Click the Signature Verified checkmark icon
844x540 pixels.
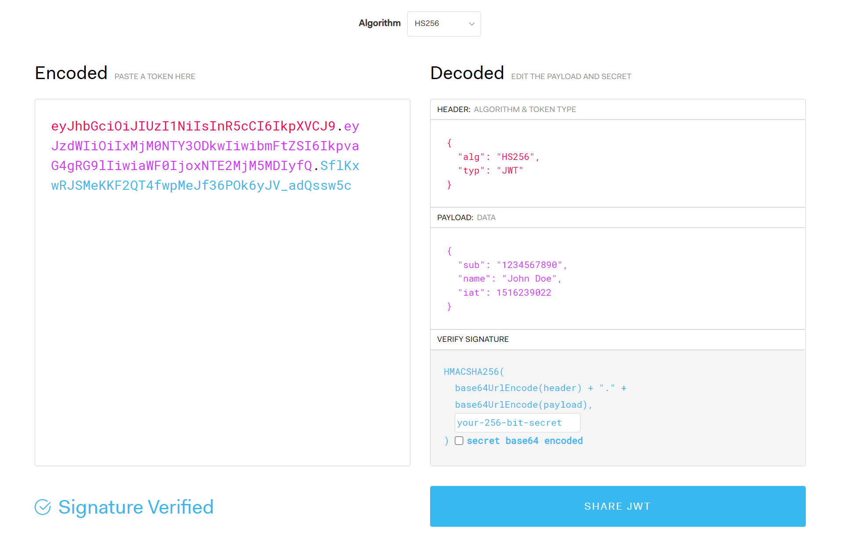(x=43, y=507)
